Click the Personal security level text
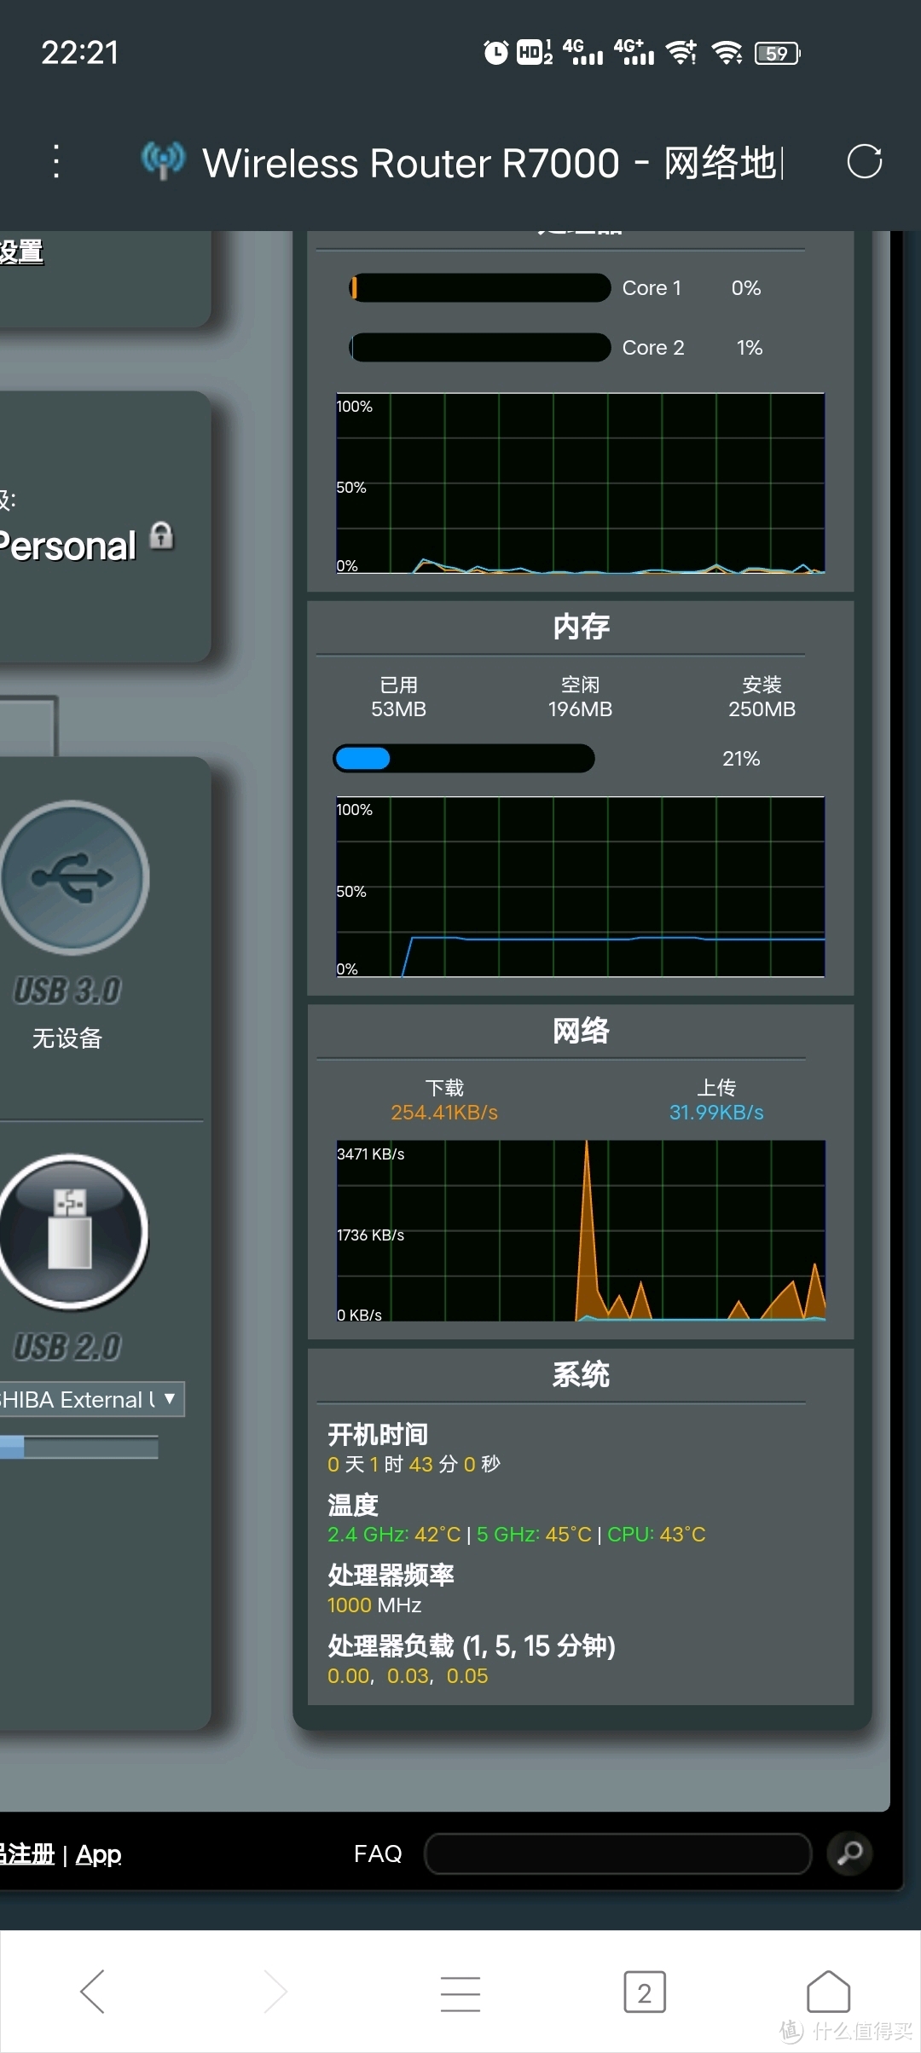Screen dimensions: 921x2053 [x=68, y=546]
